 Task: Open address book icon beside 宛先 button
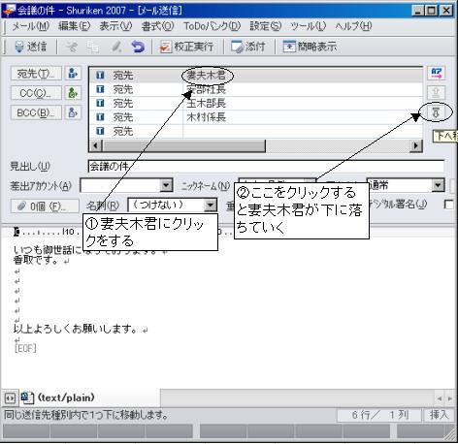click(73, 74)
